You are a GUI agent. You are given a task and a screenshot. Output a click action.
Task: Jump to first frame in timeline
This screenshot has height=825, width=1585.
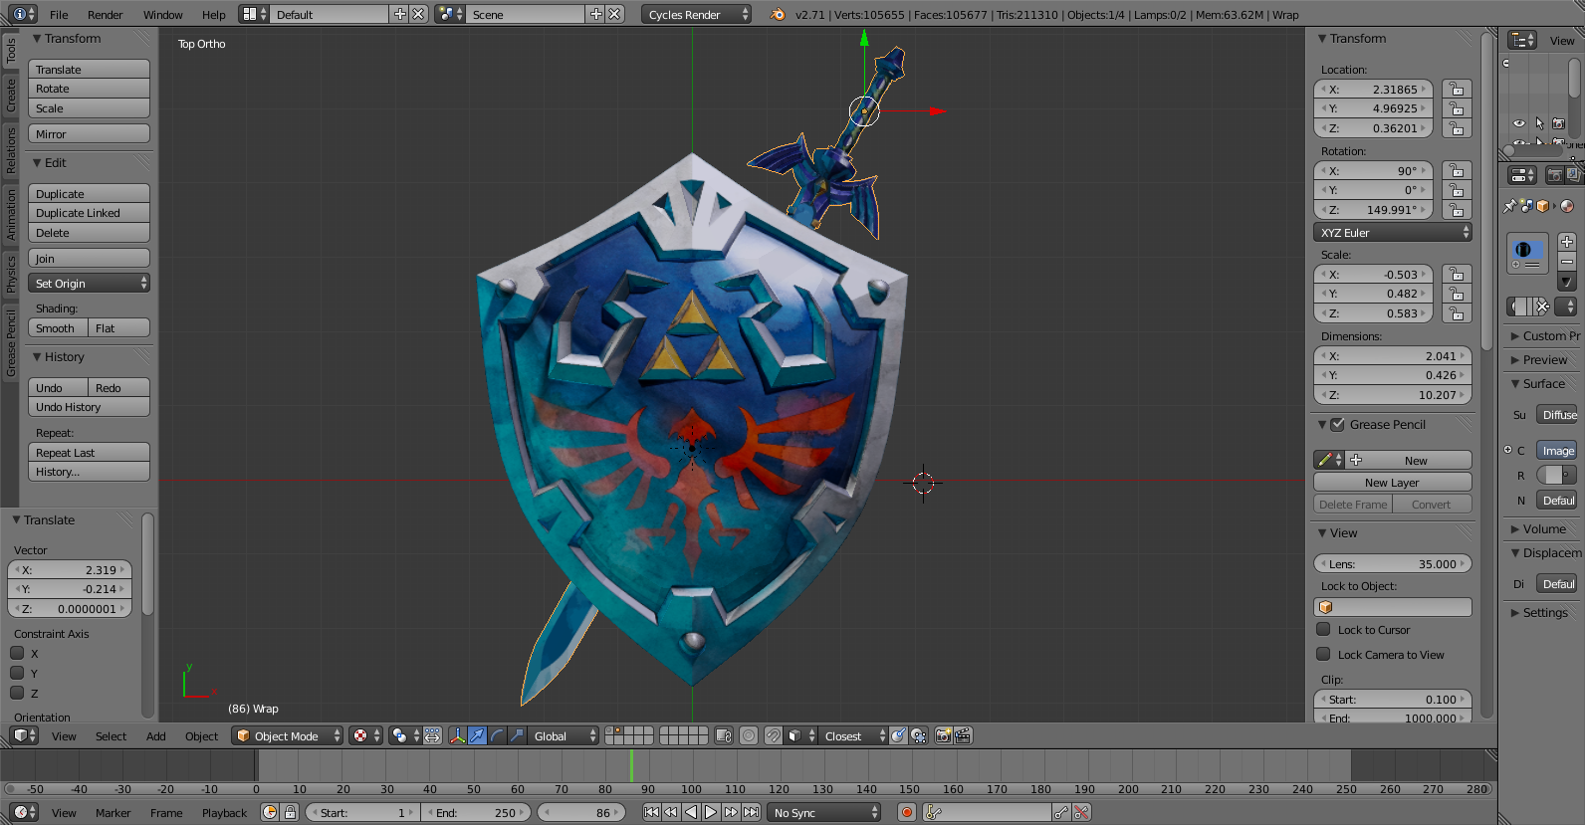point(651,813)
